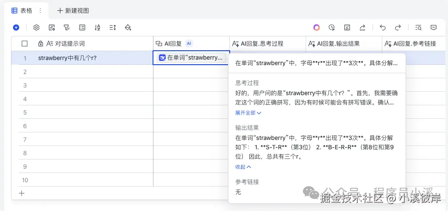Open the comments icon in toolbar
Viewport: 448px width, 211px height.
point(434,27)
